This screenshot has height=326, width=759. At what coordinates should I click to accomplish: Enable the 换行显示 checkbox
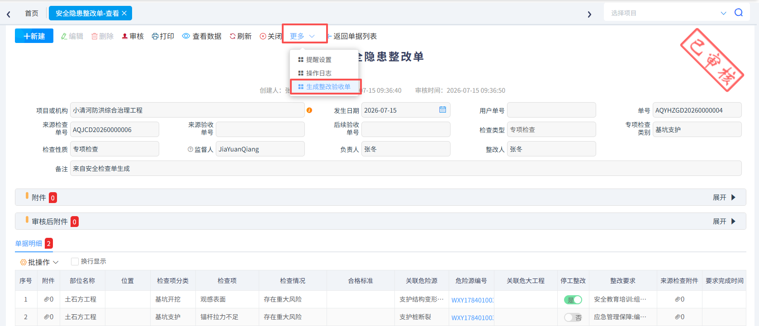point(75,261)
